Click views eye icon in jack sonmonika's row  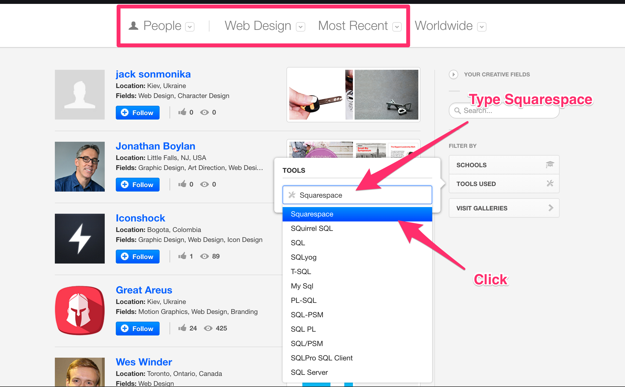[x=204, y=112]
